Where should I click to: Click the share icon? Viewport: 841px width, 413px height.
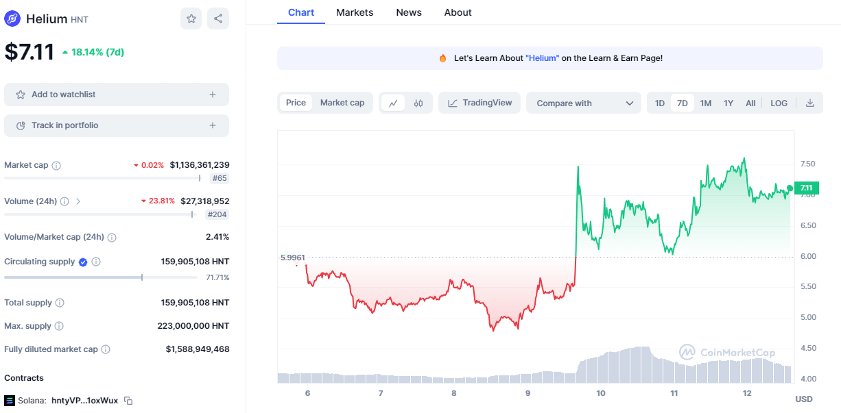(218, 18)
